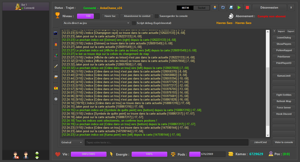Open the Accès direct au jeu dropdown
This screenshot has height=162, width=300.
[x=96, y=23]
